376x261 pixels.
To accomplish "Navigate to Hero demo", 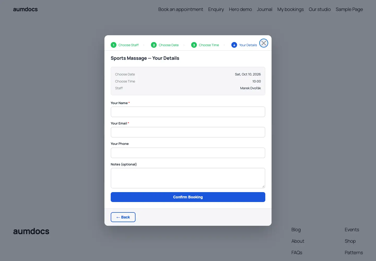I will pos(240,9).
